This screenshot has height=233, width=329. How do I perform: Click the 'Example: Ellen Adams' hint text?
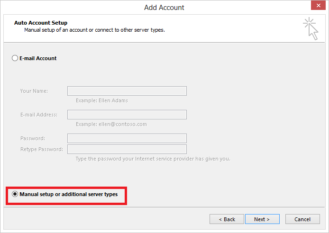[101, 100]
